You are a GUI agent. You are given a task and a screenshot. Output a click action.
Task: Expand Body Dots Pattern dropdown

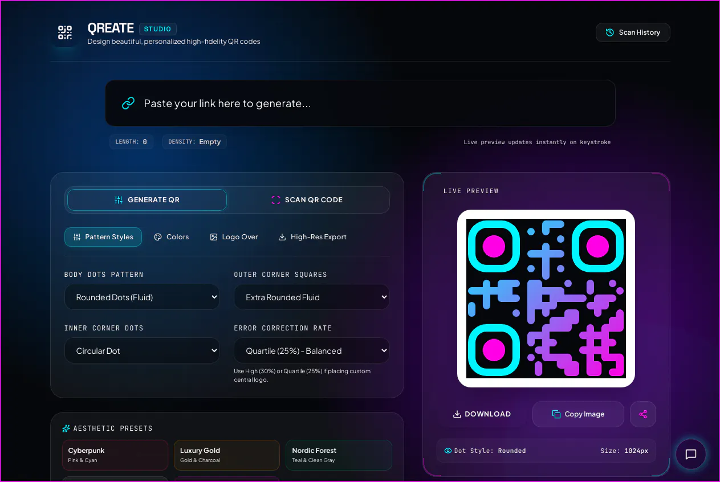point(142,297)
